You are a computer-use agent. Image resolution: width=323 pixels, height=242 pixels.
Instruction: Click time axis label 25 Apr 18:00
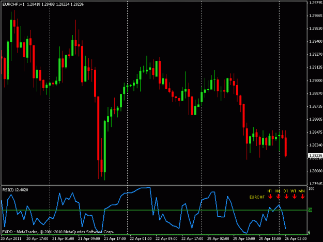pos(270,239)
